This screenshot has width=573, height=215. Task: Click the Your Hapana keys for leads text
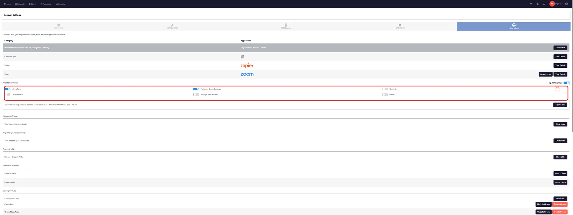coord(15,124)
